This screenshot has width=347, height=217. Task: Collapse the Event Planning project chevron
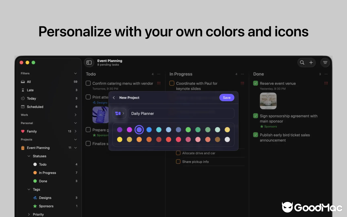pos(76,148)
